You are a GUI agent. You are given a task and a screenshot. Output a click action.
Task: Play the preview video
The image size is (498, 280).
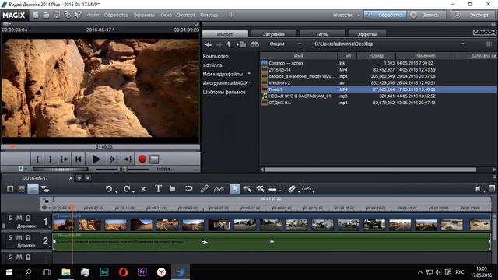96,159
